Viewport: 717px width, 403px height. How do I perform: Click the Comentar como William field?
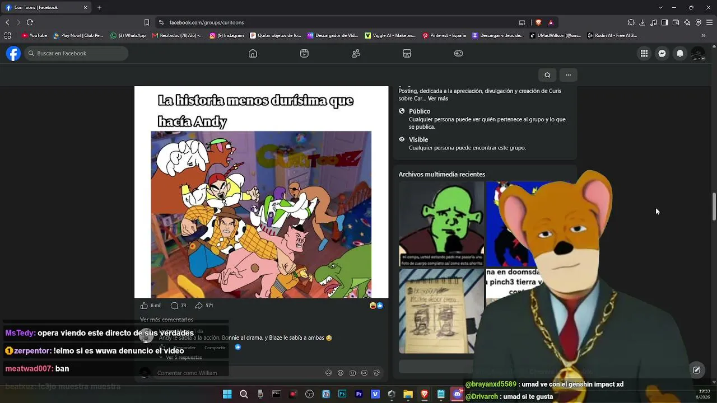pyautogui.click(x=269, y=373)
